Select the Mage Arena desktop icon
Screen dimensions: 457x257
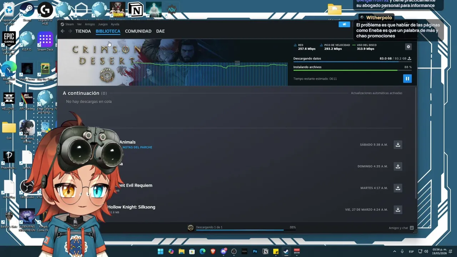click(27, 71)
